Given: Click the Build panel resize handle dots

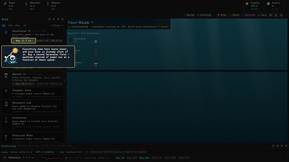Looking at the screenshot, I should click(x=64, y=81).
